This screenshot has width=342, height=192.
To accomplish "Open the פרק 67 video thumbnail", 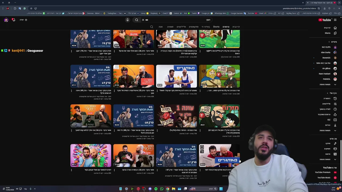I will point(176,155).
